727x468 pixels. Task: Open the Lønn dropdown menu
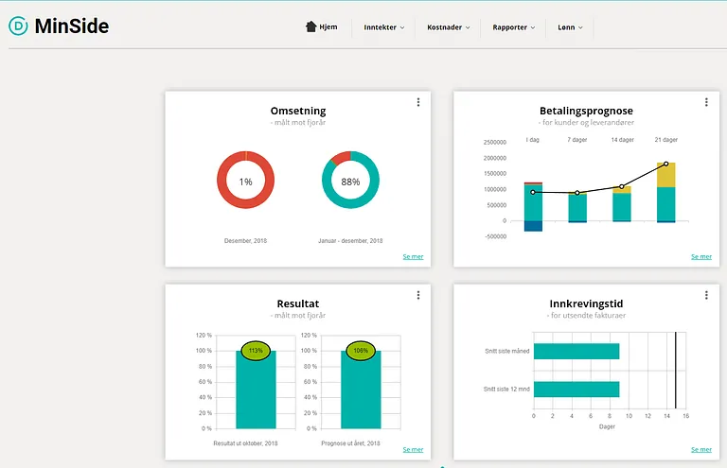(x=570, y=27)
